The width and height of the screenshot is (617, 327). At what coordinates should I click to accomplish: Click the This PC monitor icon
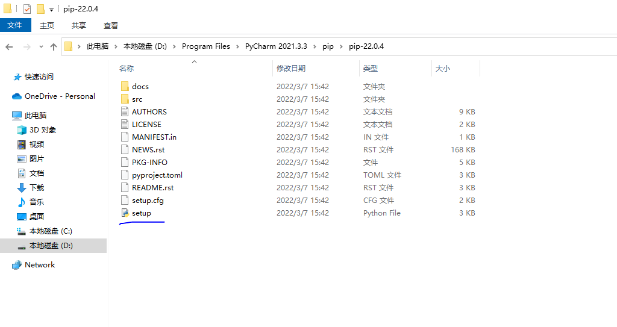click(16, 115)
